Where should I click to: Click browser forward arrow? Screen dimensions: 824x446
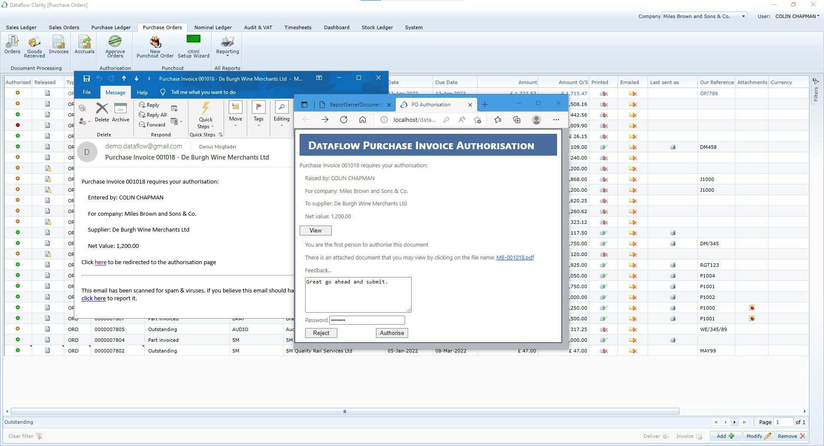325,120
